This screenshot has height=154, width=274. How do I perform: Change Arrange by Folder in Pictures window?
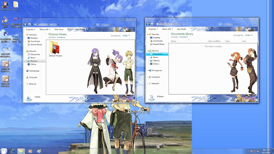tap(126, 36)
